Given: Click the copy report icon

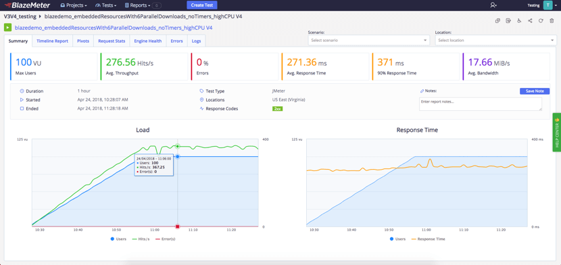Looking at the screenshot, I should (497, 21).
